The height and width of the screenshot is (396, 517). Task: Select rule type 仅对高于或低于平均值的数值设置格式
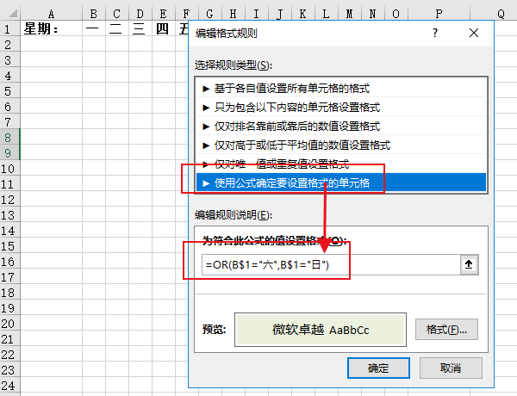click(341, 145)
